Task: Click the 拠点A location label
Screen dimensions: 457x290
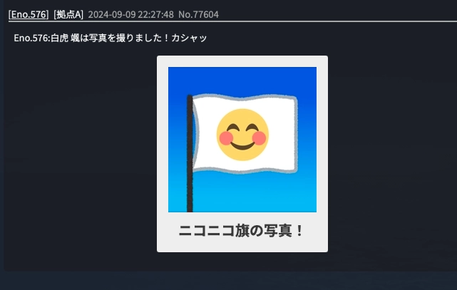Action: [68, 14]
